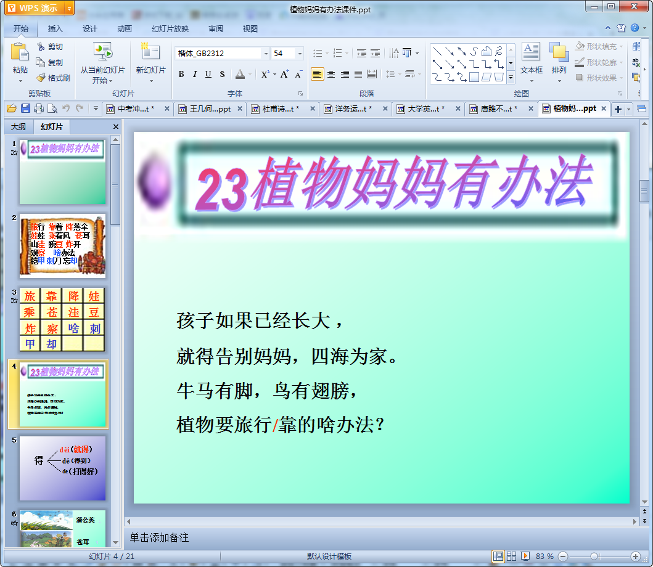The height and width of the screenshot is (567, 653).
Task: Click the Copy (复制) icon
Action: [41, 62]
